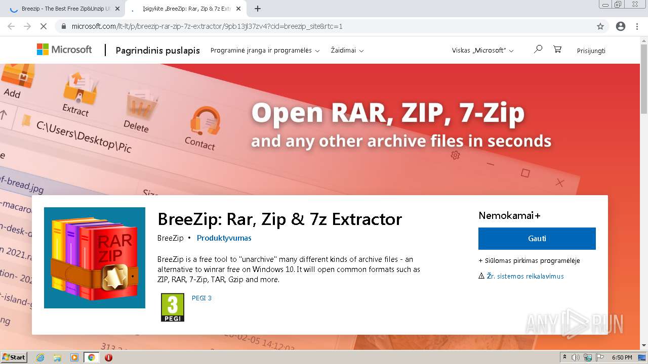Close the Breezip first tab
Image resolution: width=648 pixels, height=364 pixels.
[117, 9]
